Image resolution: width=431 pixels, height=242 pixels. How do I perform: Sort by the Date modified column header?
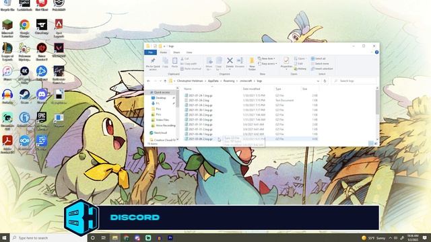[251, 89]
